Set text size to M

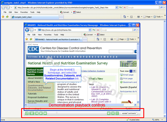[134, 71]
